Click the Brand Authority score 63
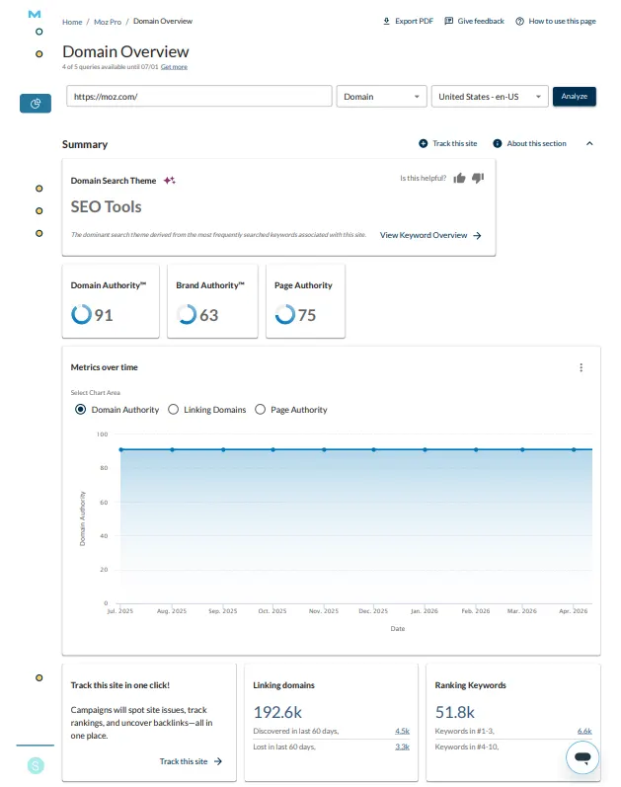 pyautogui.click(x=209, y=315)
